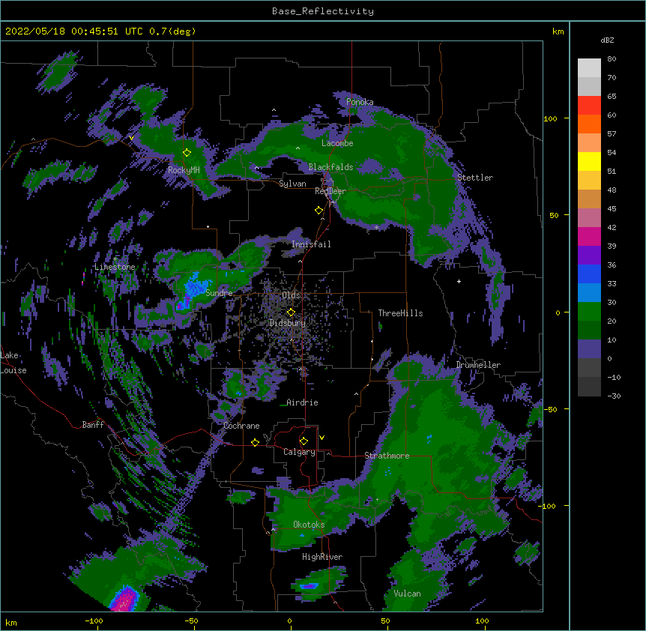Click the magenta storm core southwest of Sundre
The height and width of the screenshot is (631, 646).
click(x=180, y=306)
